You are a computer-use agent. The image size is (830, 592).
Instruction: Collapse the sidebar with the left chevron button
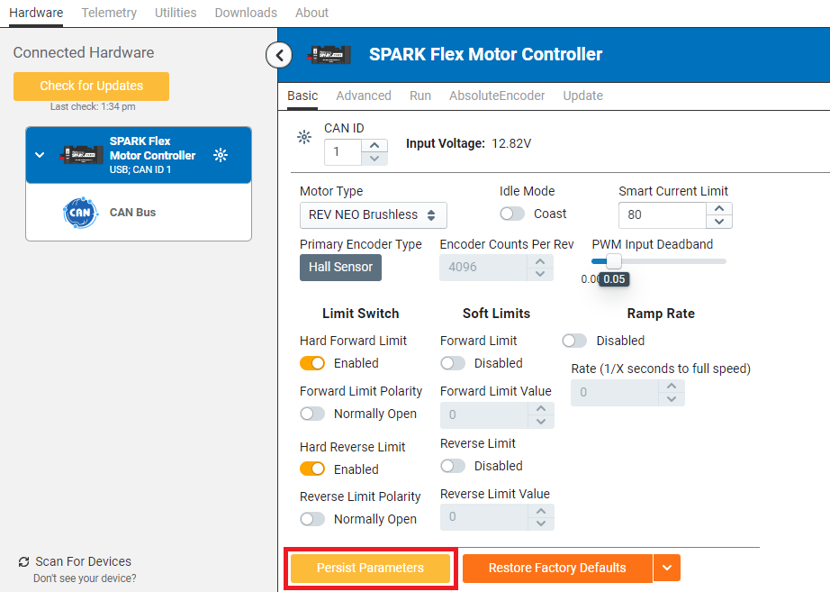point(279,55)
